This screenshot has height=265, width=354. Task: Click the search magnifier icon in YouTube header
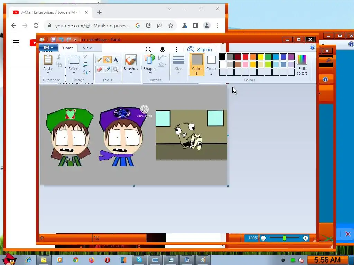tap(148, 49)
